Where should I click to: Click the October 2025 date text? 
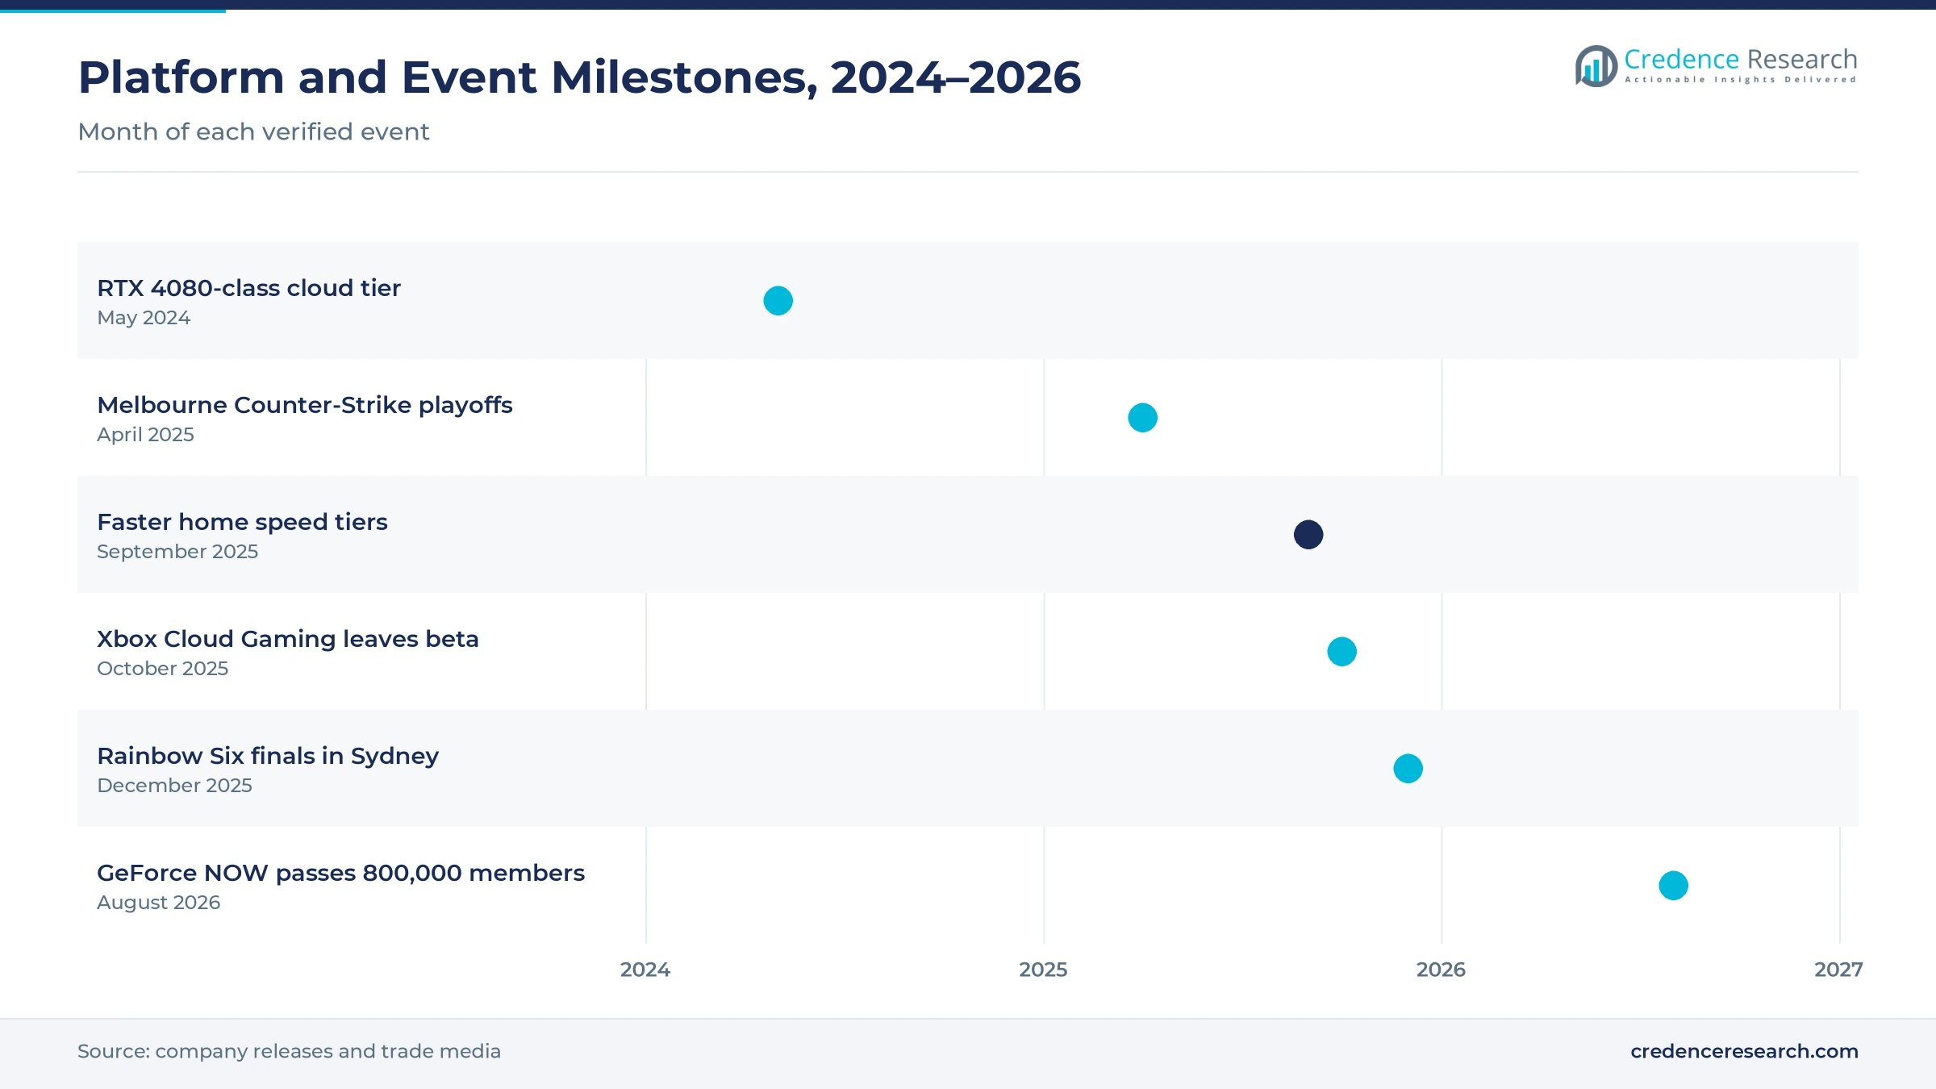pyautogui.click(x=162, y=669)
